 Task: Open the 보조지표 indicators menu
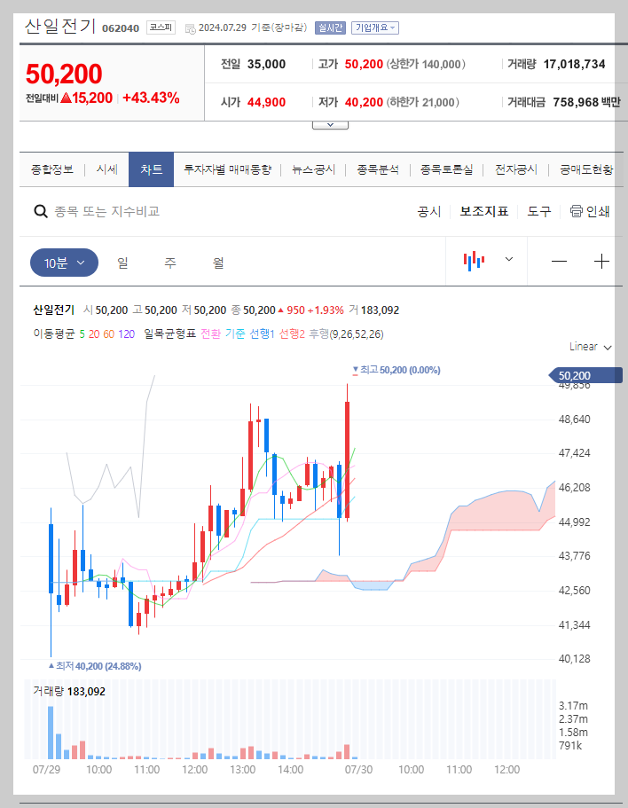(483, 212)
